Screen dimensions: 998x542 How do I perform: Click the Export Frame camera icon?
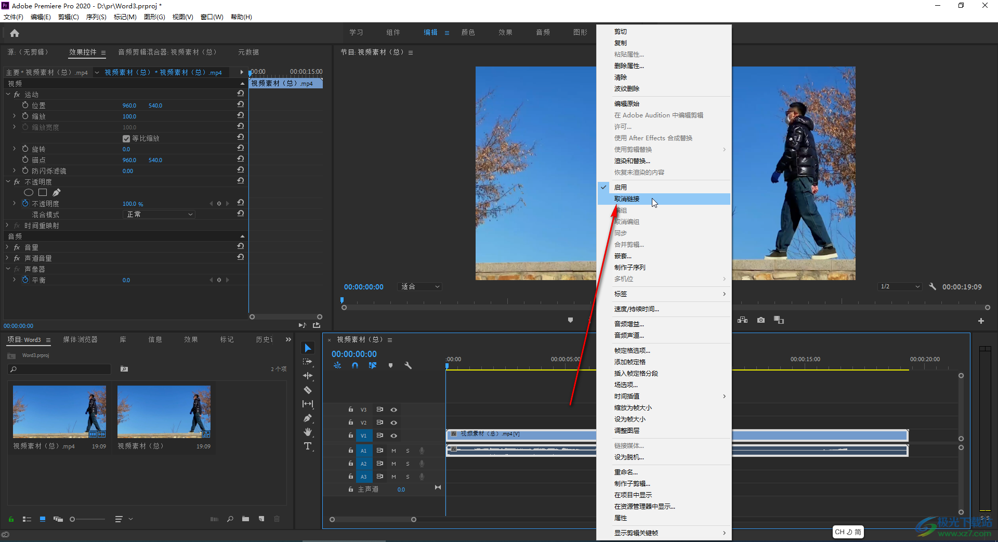tap(761, 320)
